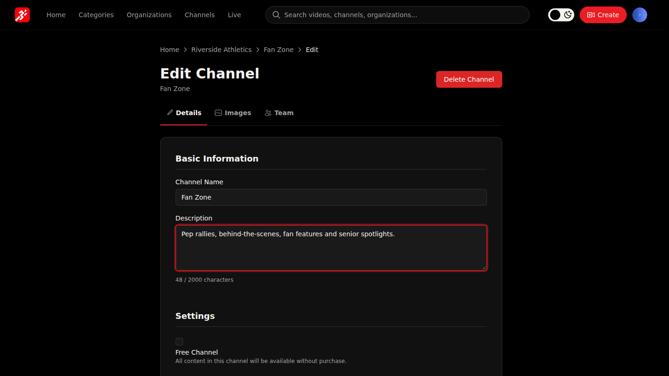669x376 pixels.
Task: Open the Home nav item
Action: click(56, 15)
